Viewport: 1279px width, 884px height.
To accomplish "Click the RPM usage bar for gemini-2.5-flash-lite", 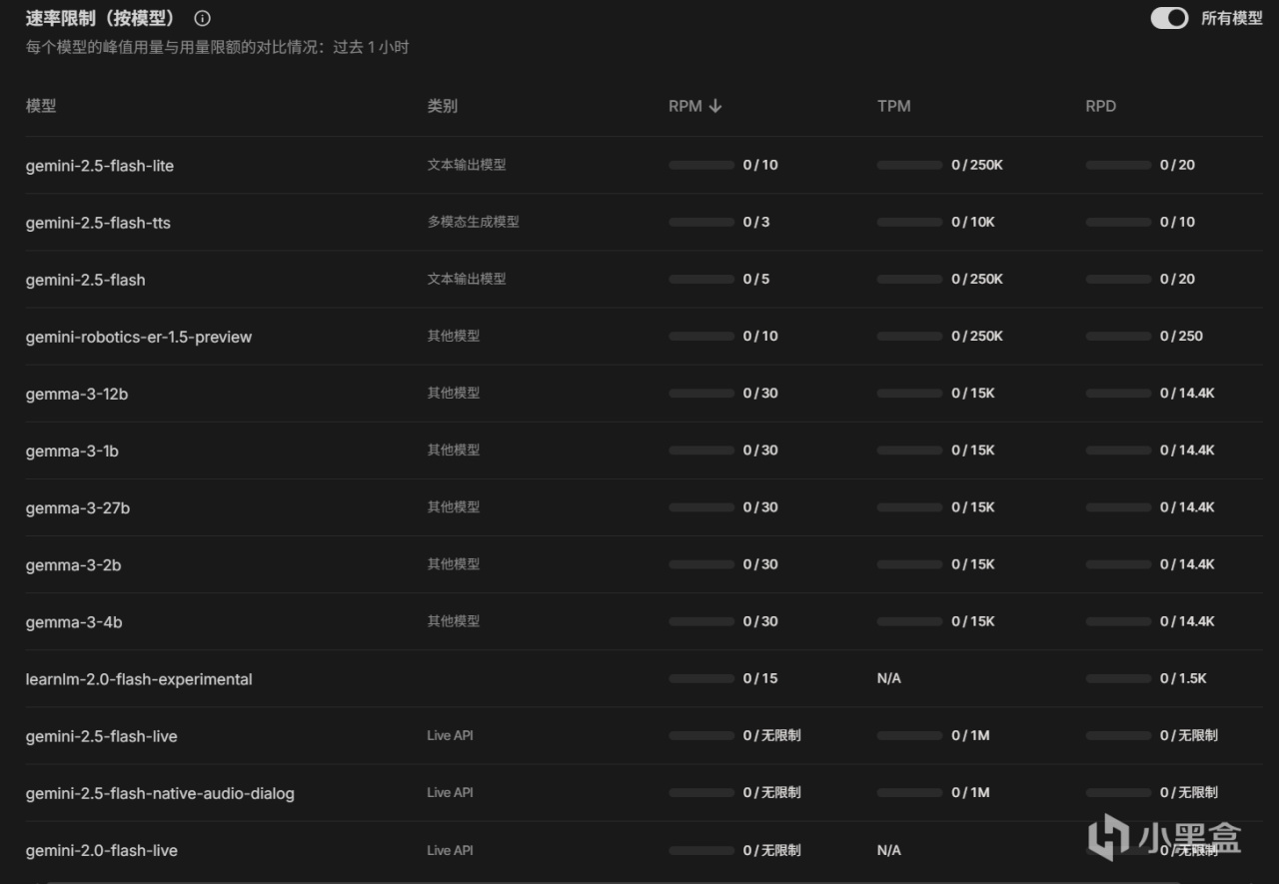I will pos(701,165).
